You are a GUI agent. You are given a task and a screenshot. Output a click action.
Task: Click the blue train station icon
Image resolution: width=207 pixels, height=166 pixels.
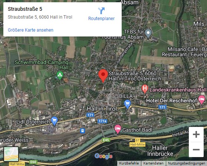click(83, 131)
